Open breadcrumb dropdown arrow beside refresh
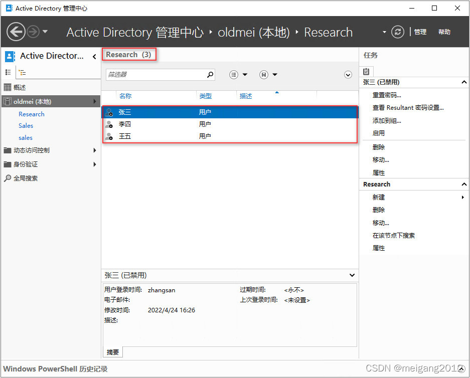Image resolution: width=470 pixels, height=378 pixels. tap(384, 32)
